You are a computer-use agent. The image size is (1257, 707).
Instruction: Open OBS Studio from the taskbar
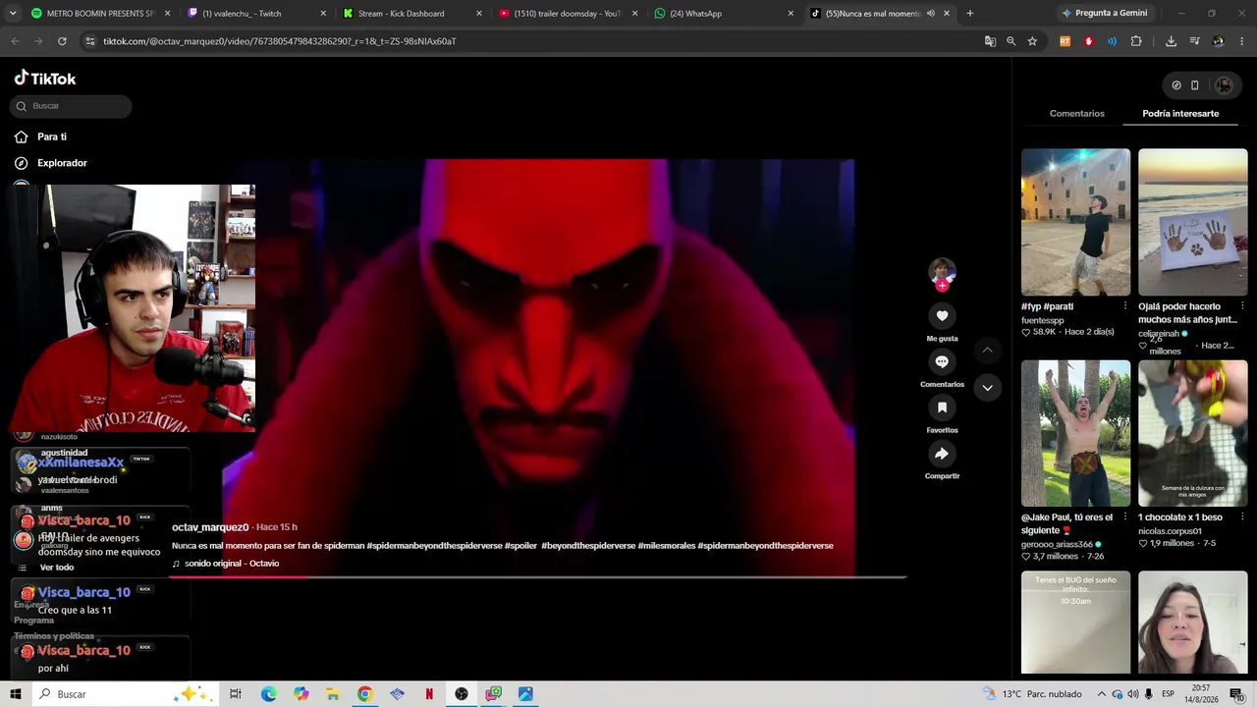point(462,694)
